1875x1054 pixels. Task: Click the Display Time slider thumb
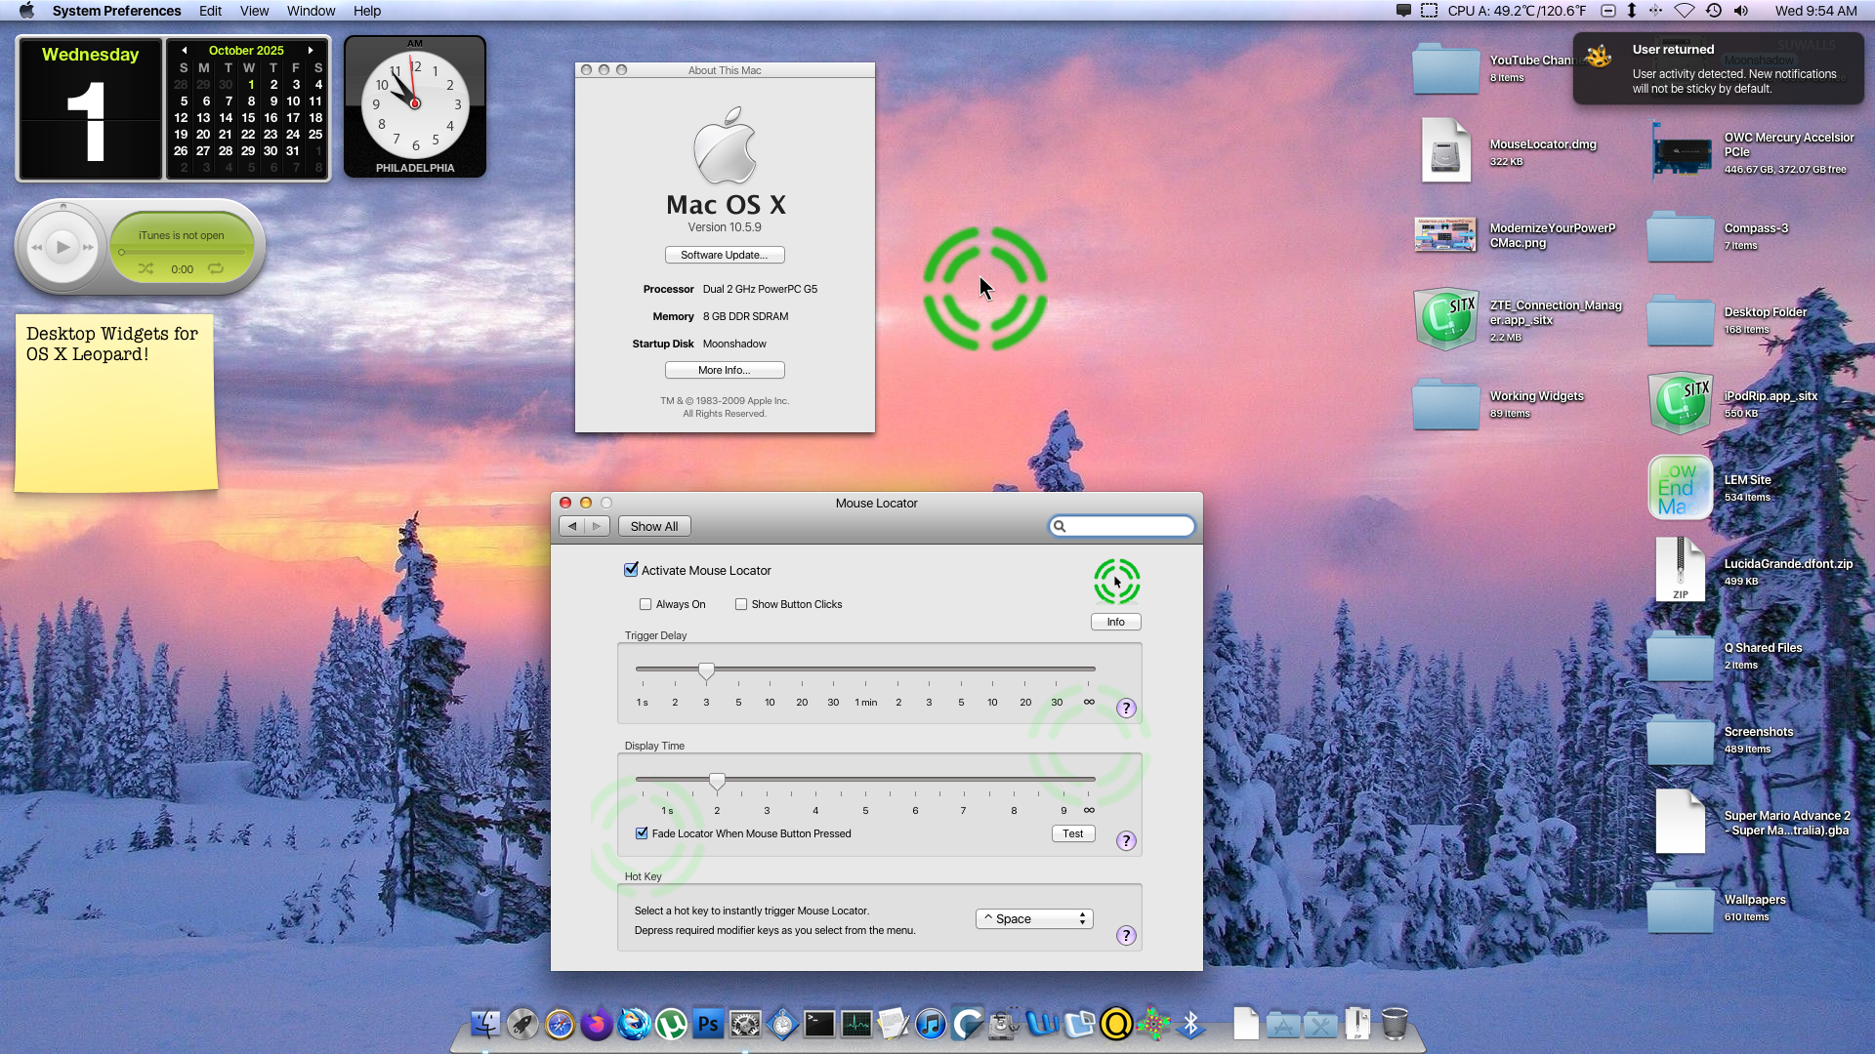point(717,781)
